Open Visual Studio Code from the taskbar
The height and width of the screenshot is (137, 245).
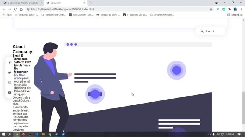[x=37, y=134]
